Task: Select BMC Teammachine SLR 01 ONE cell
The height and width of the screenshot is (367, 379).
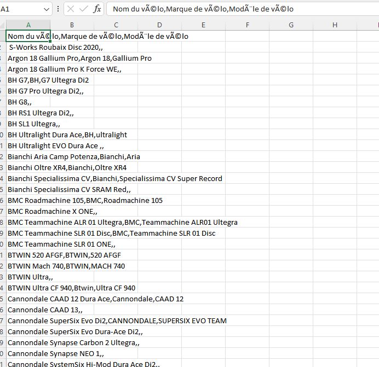Action: click(28, 244)
